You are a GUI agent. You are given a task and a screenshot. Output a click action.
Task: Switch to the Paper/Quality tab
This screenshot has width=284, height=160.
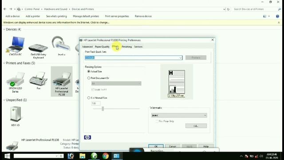pos(102,47)
